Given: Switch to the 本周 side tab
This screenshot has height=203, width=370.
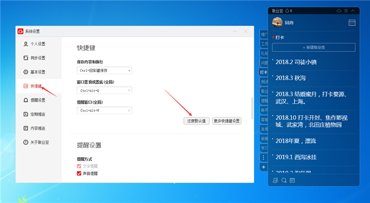Looking at the screenshot, I should point(264,129).
